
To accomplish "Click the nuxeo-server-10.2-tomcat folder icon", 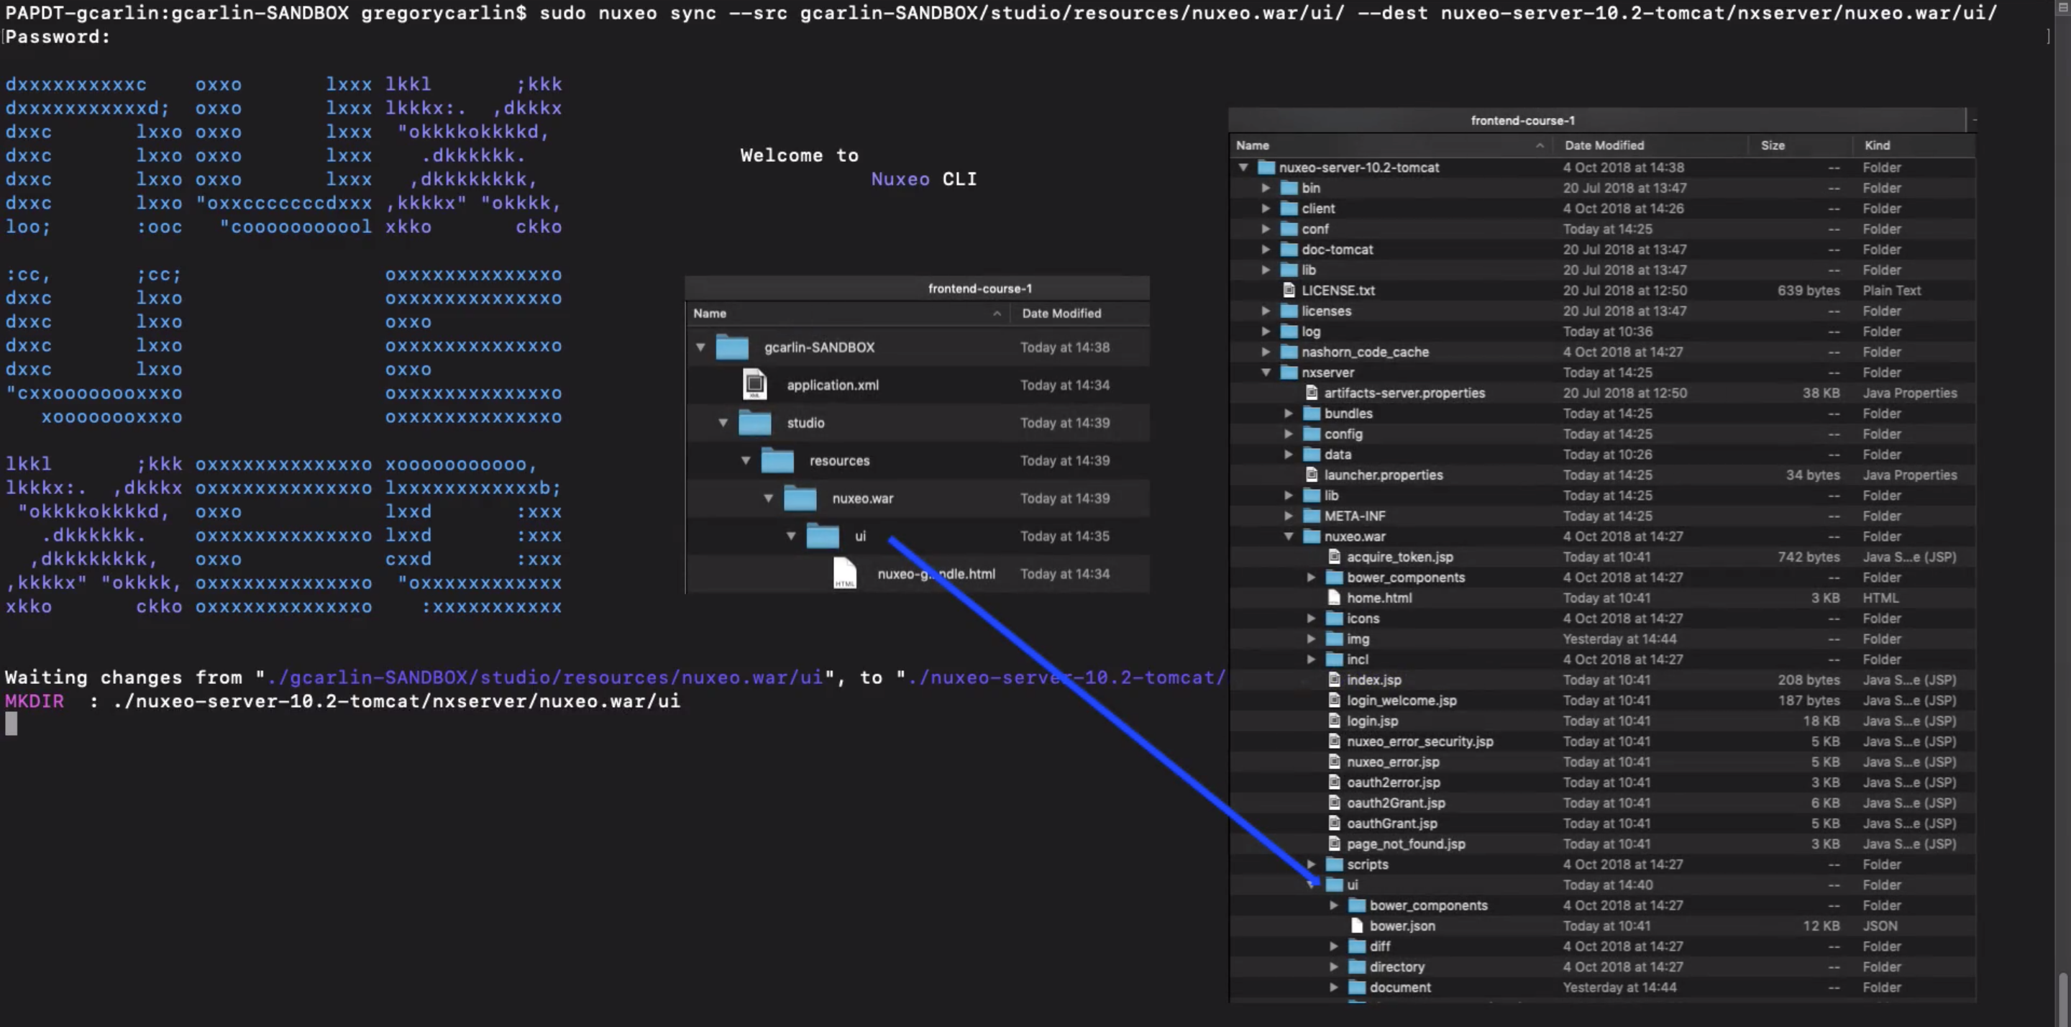I will coord(1266,168).
